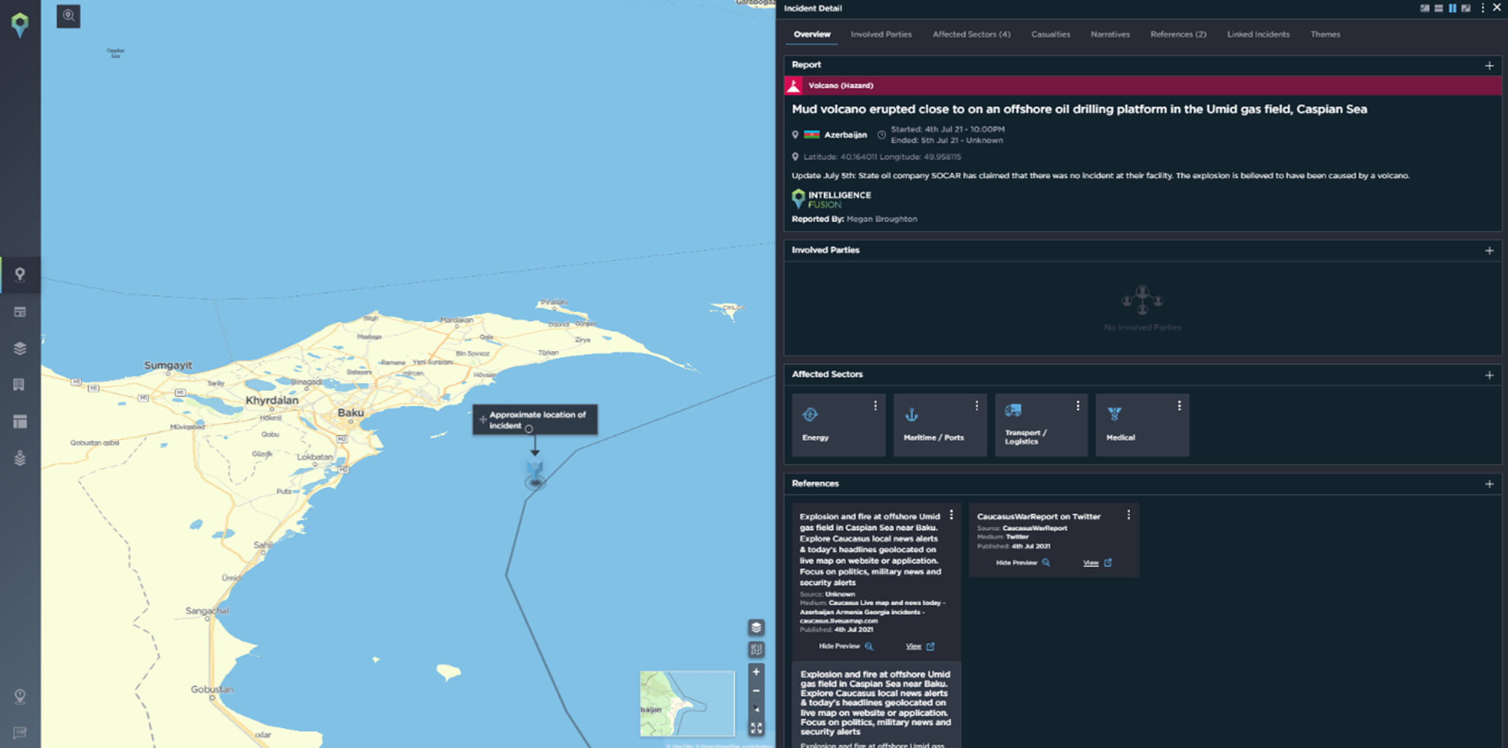Open the feedback chat icon at sidebar bottom
The height and width of the screenshot is (748, 1508).
(20, 733)
